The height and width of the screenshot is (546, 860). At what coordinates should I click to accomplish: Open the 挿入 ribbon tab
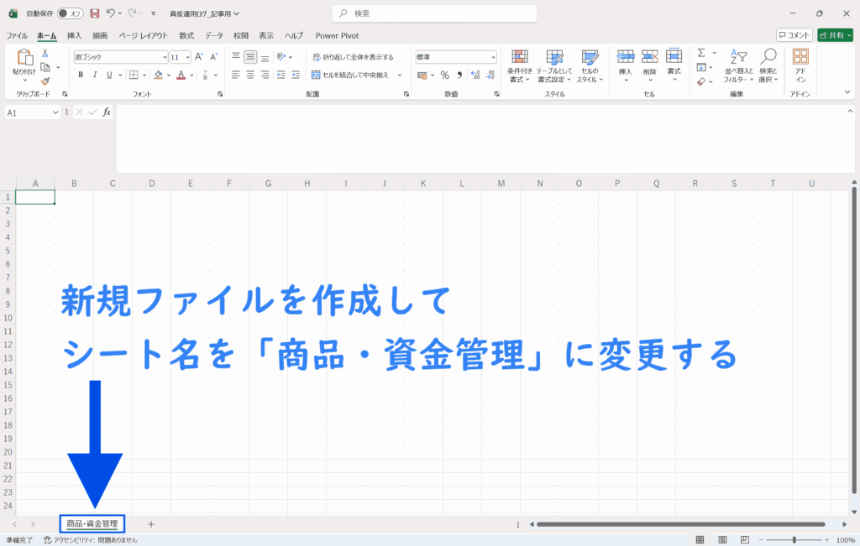(75, 35)
